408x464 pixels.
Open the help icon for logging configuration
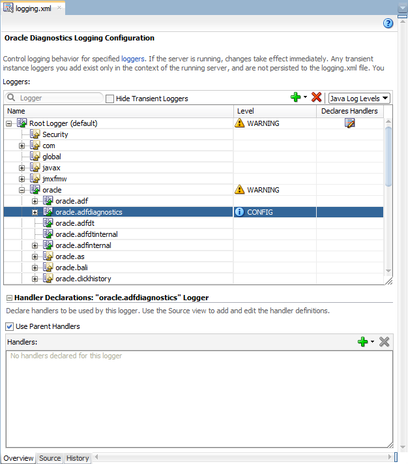pyautogui.click(x=388, y=23)
